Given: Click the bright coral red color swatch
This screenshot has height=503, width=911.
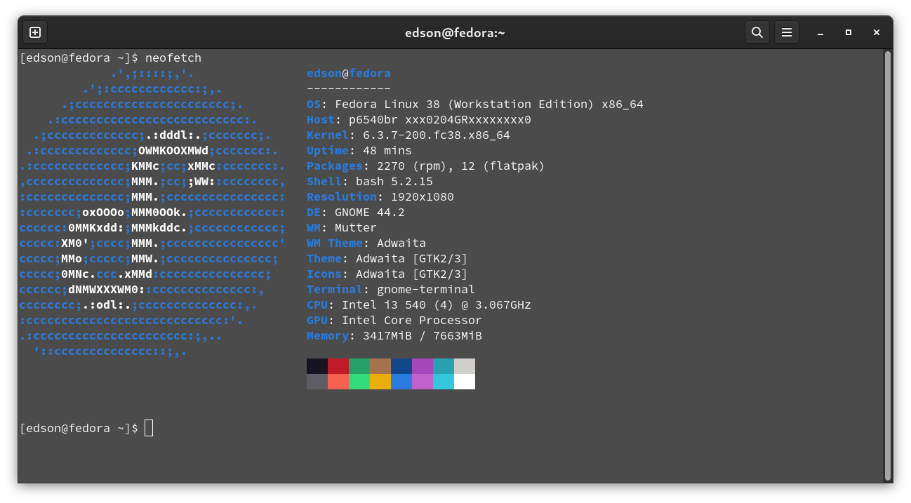Looking at the screenshot, I should tap(338, 382).
